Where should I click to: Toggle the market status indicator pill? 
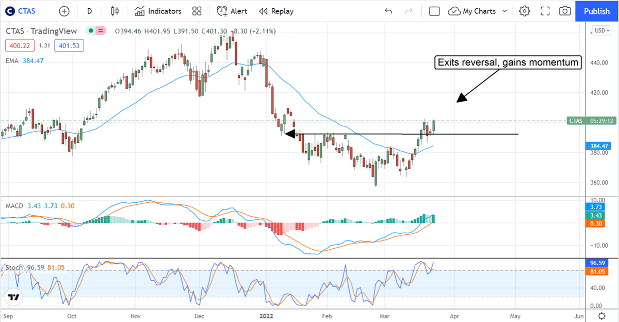click(x=95, y=31)
